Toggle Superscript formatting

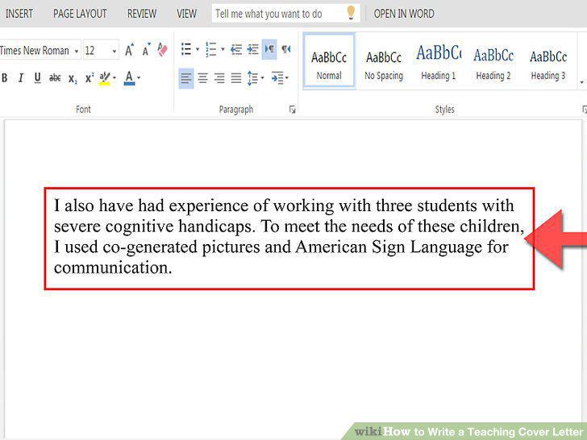pyautogui.click(x=90, y=77)
